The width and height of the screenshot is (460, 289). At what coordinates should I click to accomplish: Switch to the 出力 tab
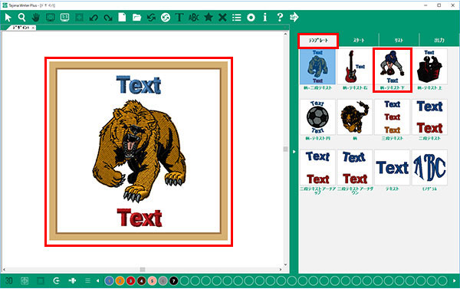(x=439, y=40)
